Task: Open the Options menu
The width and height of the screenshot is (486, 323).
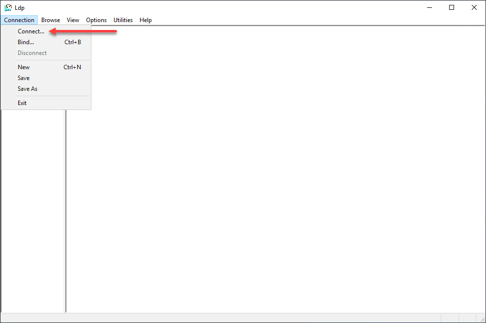Action: click(96, 20)
